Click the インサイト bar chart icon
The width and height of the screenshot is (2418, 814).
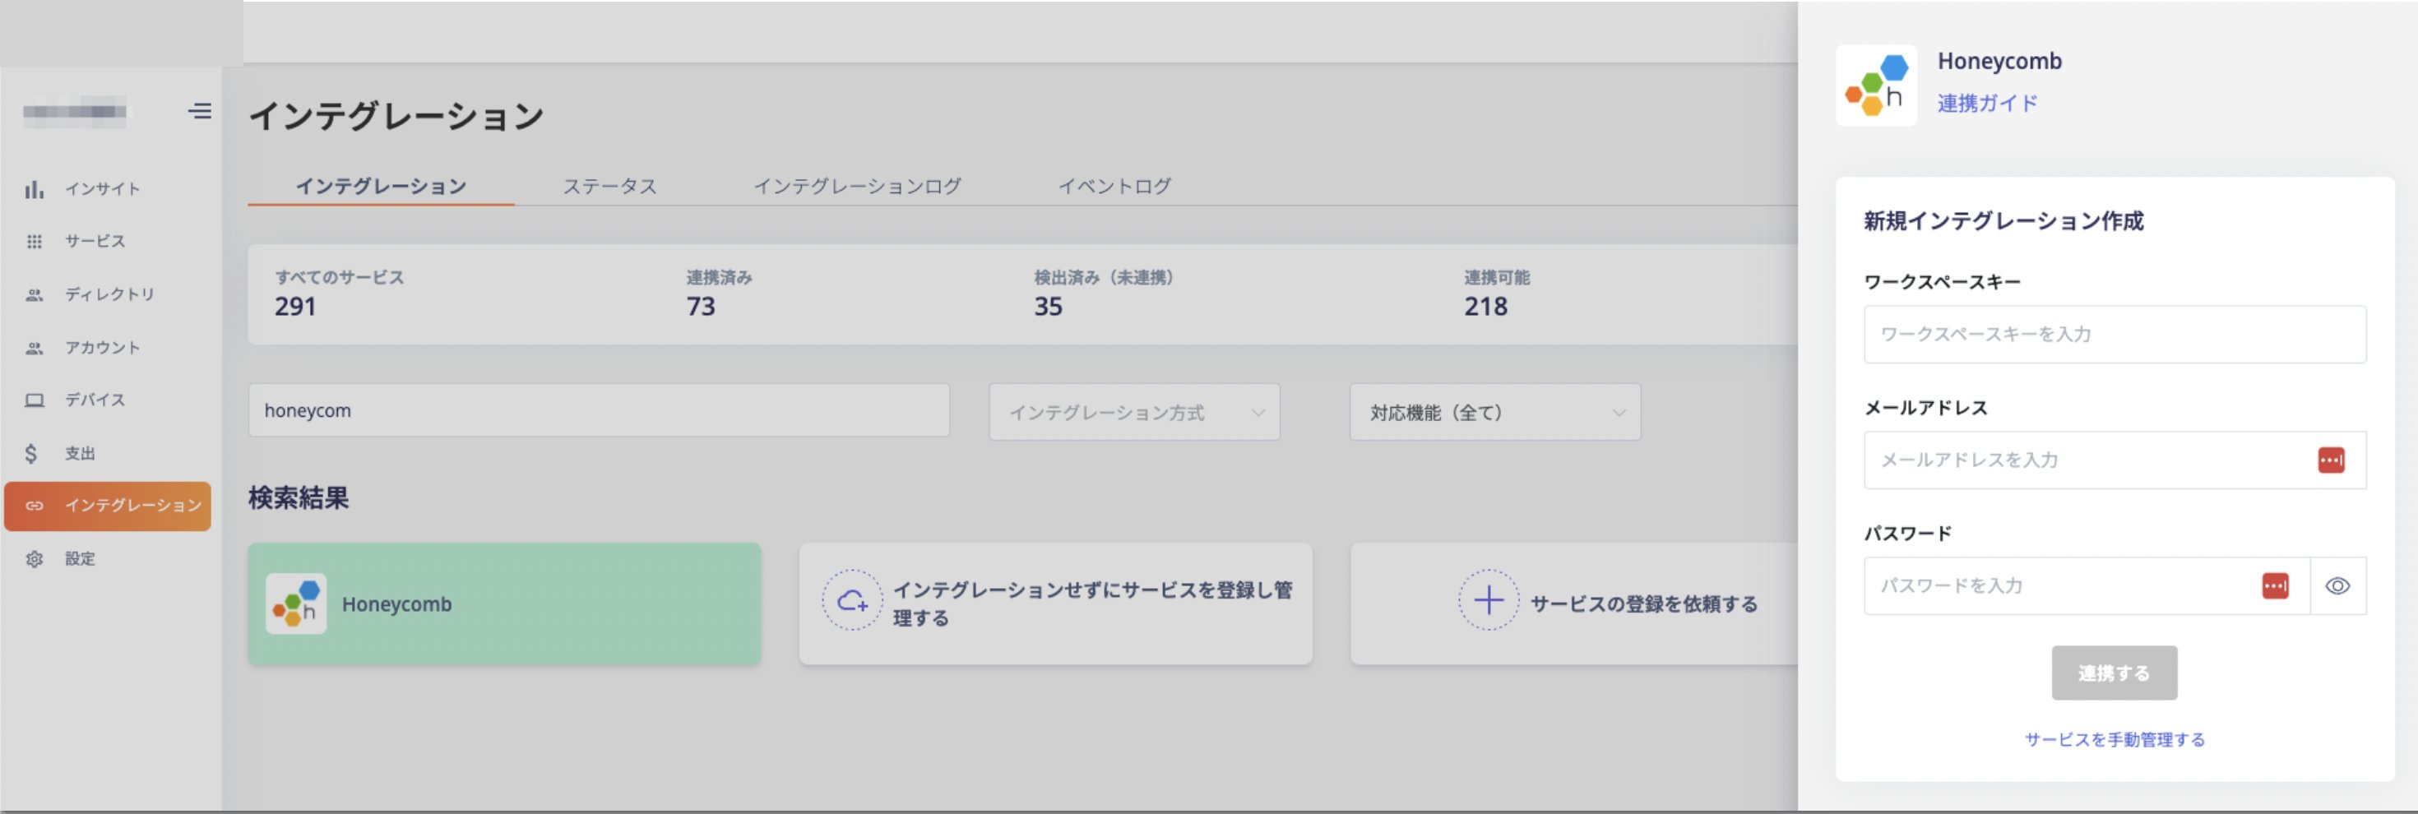coord(35,190)
